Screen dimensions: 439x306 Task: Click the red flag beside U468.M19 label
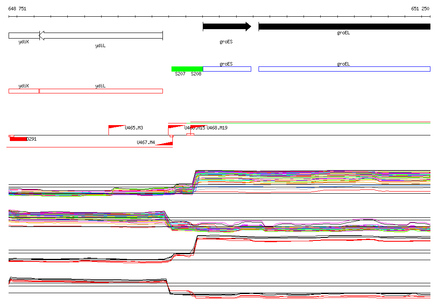tap(199, 126)
